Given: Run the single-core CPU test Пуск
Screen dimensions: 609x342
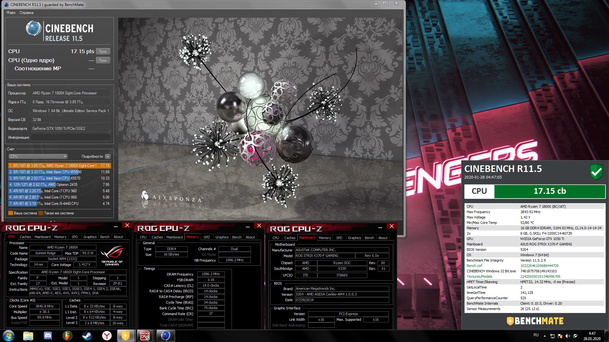Looking at the screenshot, I should pyautogui.click(x=103, y=60).
